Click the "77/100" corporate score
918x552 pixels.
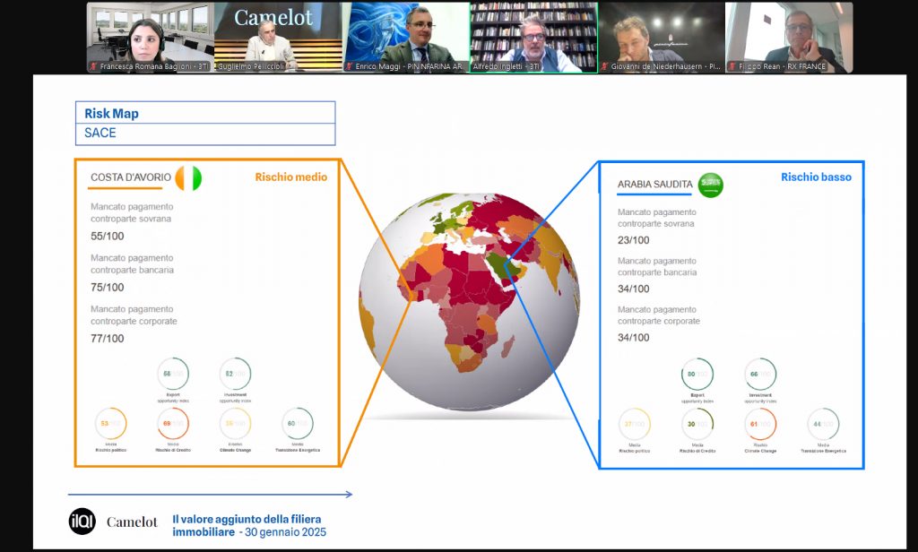tap(108, 339)
